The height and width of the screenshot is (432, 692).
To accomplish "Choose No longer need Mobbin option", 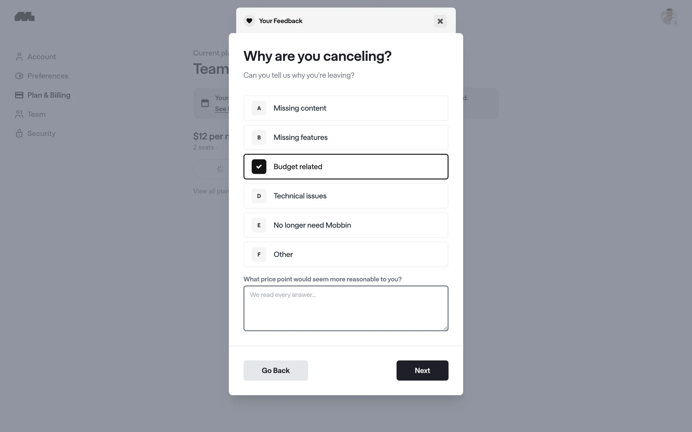I will pyautogui.click(x=346, y=225).
